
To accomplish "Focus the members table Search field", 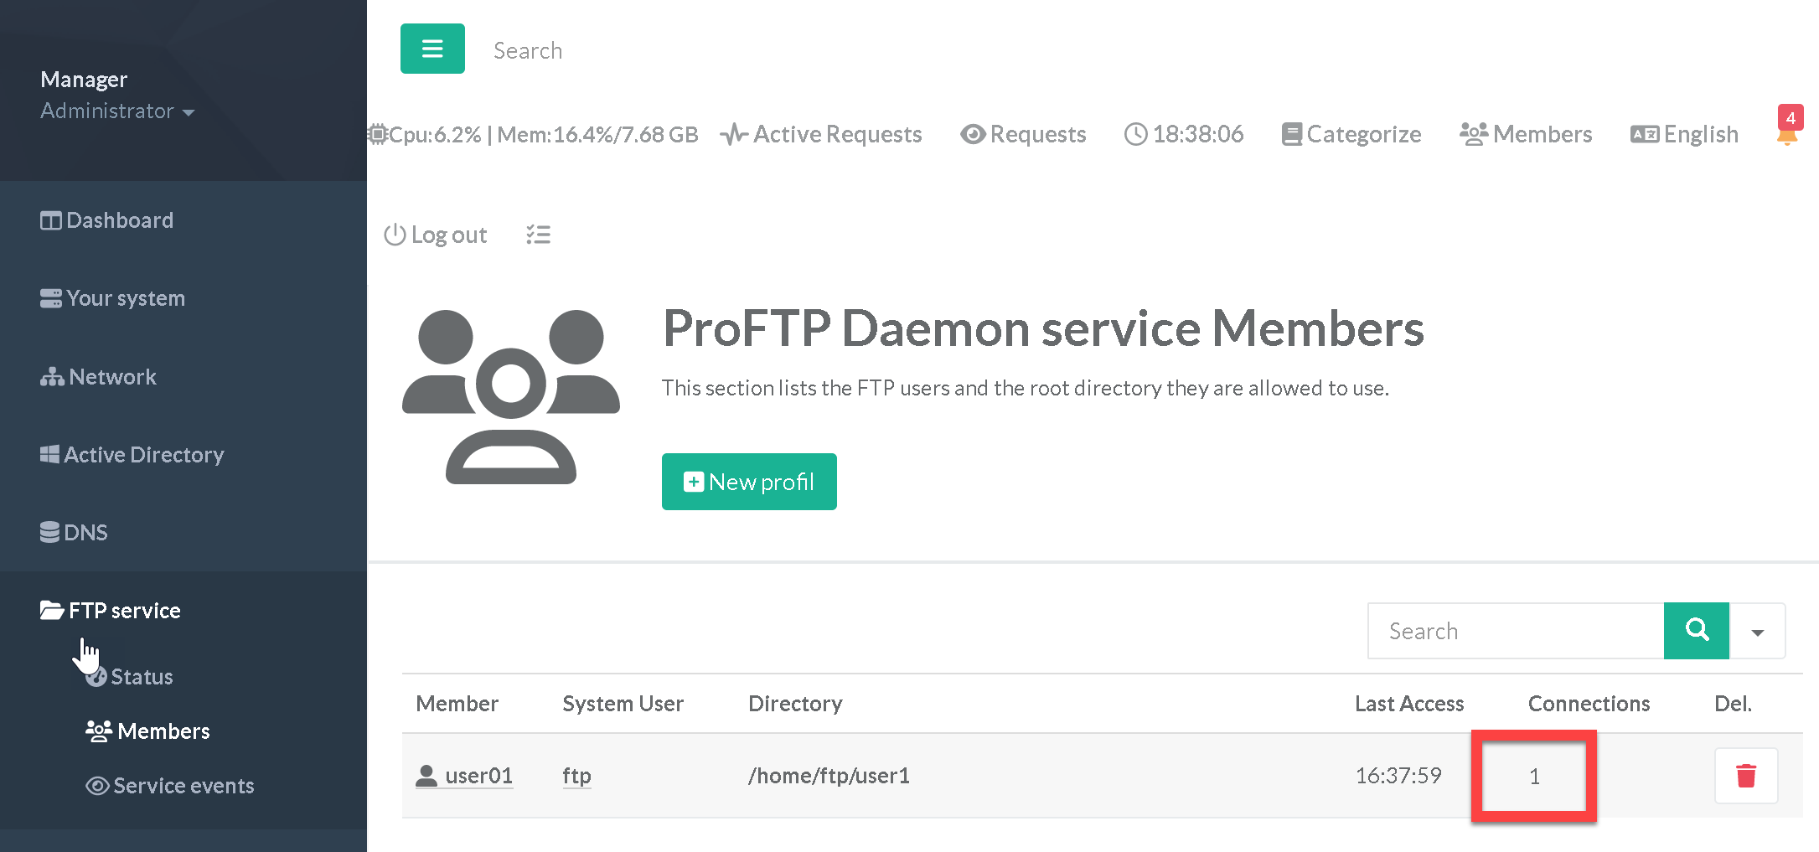I will point(1516,631).
